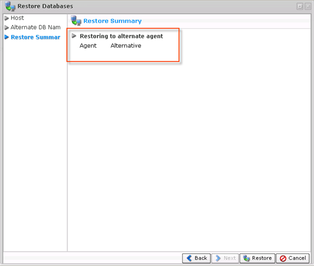Image resolution: width=314 pixels, height=266 pixels.
Task: Click the Restore Databases title bar icon
Action: pyautogui.click(x=10, y=6)
